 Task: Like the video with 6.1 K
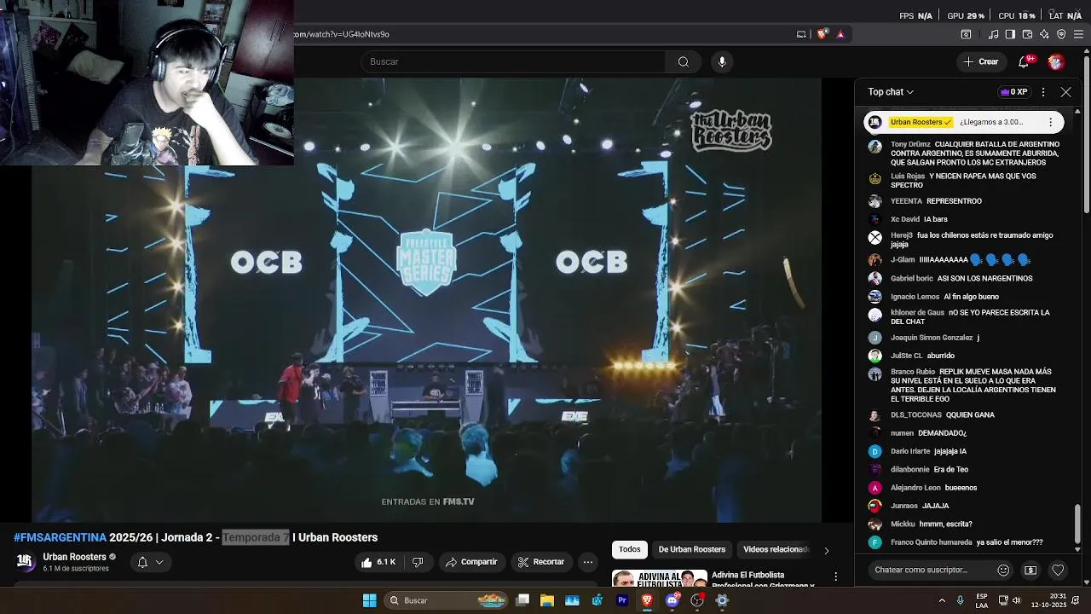point(378,562)
